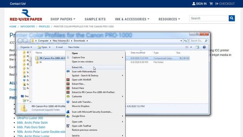Click the Malwarebytes icon in menu

pos(68,72)
